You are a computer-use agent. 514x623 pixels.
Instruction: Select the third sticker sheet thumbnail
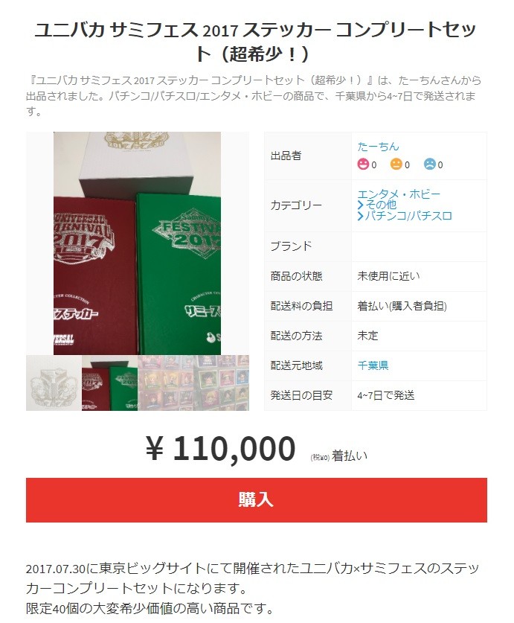click(166, 383)
